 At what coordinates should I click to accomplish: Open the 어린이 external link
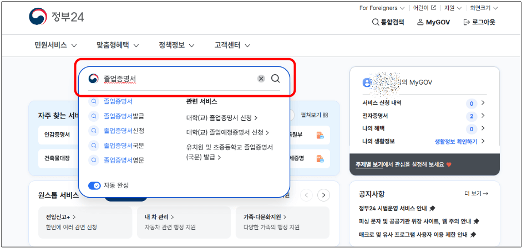(424, 8)
